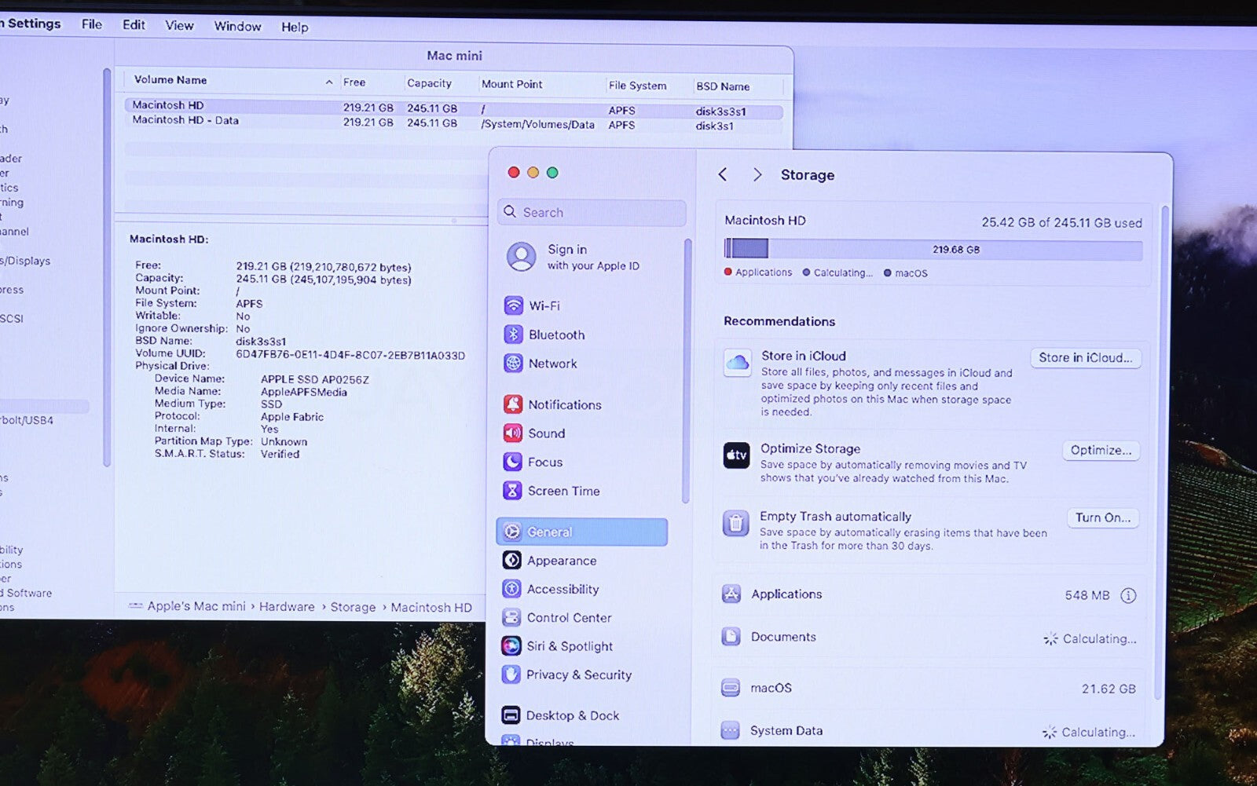Viewport: 1257px width, 786px height.
Task: Open the Control Center icon
Action: tap(511, 617)
